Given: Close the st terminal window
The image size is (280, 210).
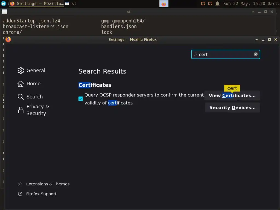Looking at the screenshot, I should [x=272, y=11].
